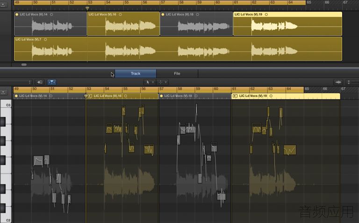Select the last wide gold note in region .16
This screenshot has height=223, width=359.
(x=149, y=149)
